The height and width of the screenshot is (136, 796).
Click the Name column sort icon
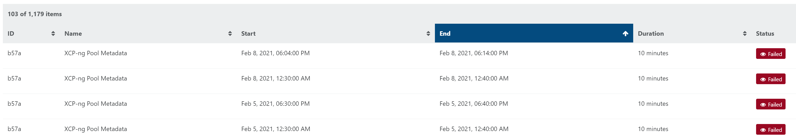230,34
